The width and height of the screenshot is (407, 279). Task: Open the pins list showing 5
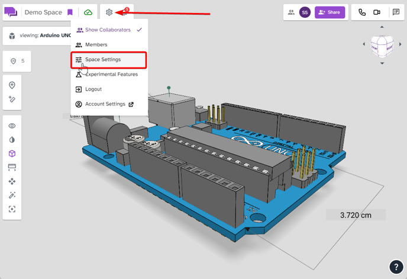pos(17,61)
